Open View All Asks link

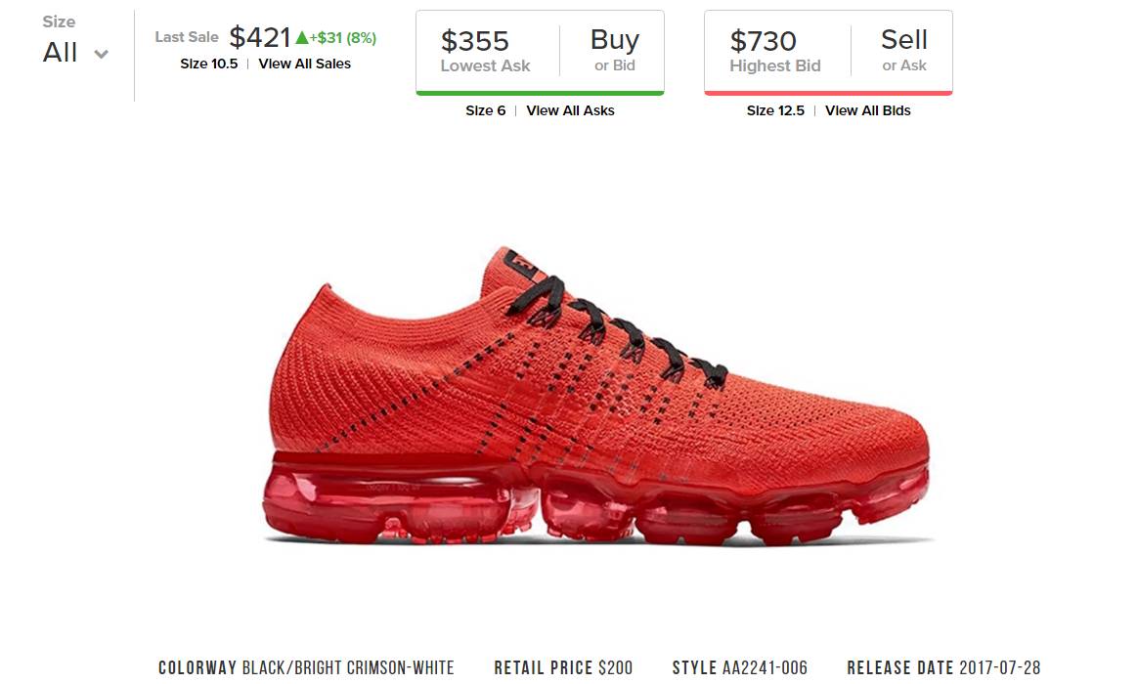[x=570, y=111]
